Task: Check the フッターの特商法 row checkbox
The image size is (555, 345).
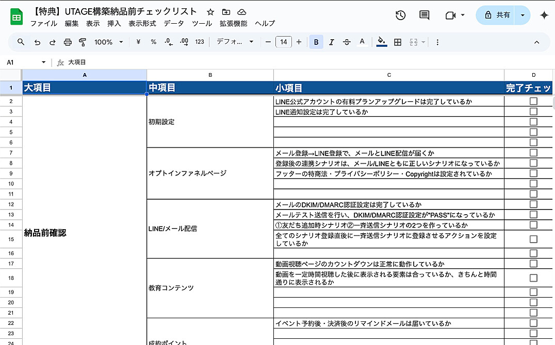Action: pyautogui.click(x=533, y=173)
